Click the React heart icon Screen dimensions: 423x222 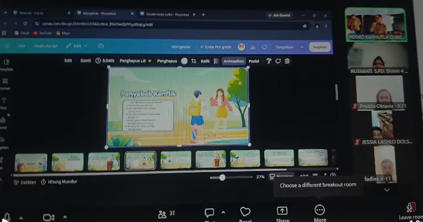coord(245,212)
